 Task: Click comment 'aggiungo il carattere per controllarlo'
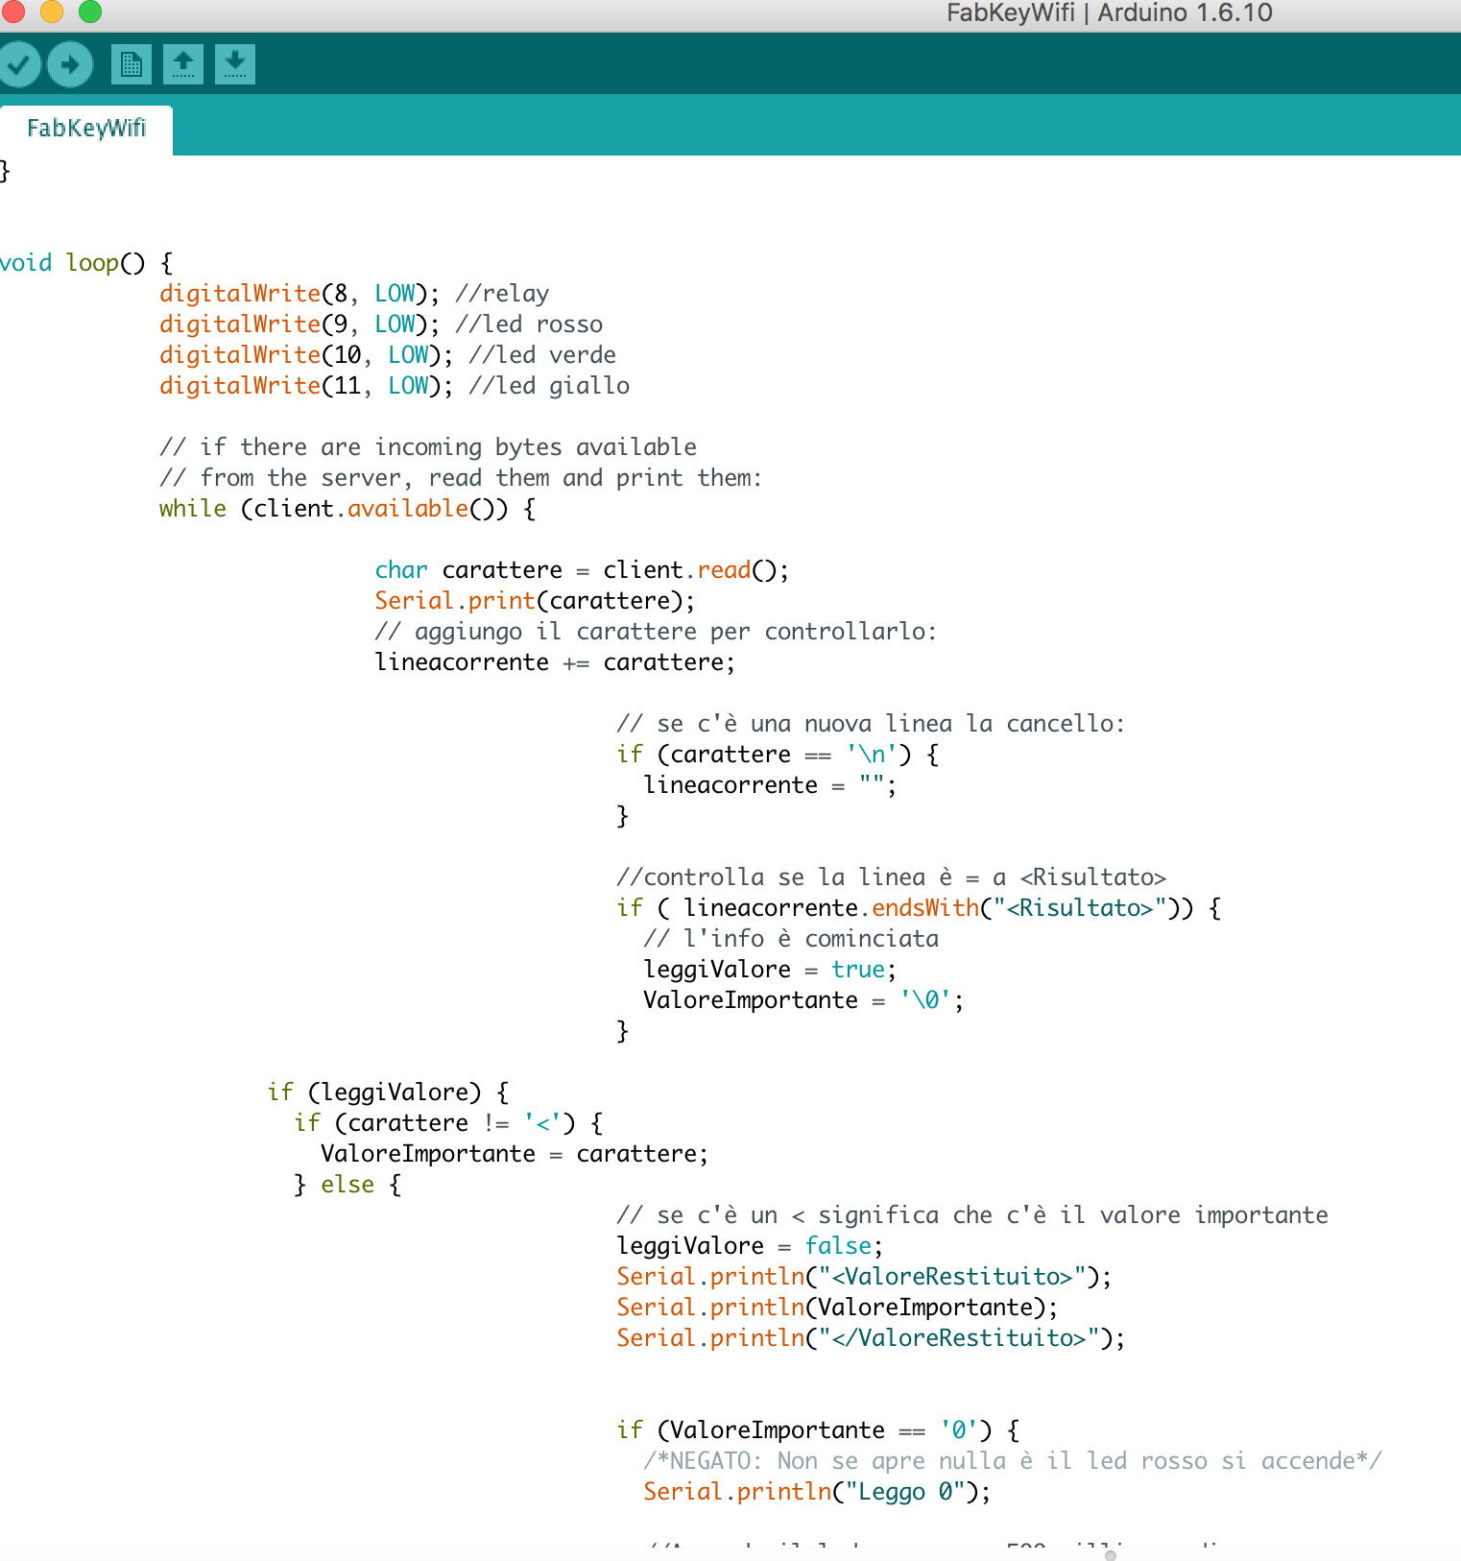656,632
